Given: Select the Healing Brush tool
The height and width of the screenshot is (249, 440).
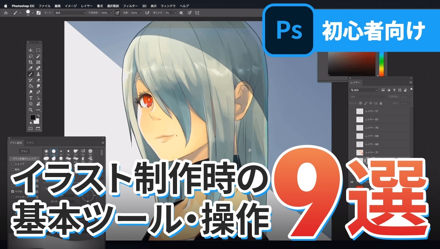Looking at the screenshot, I should pos(38,68).
